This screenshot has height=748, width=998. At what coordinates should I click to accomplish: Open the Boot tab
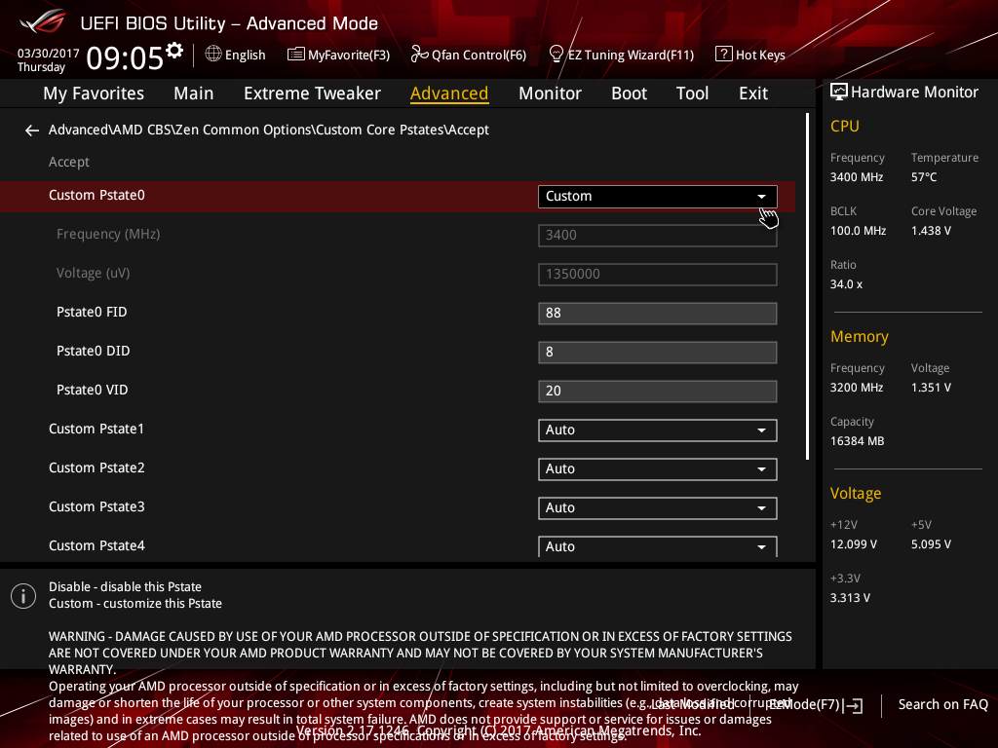(629, 93)
